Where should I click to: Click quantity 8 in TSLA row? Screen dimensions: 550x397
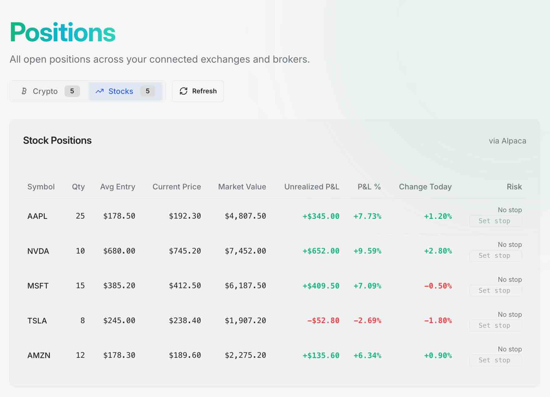[x=82, y=321]
